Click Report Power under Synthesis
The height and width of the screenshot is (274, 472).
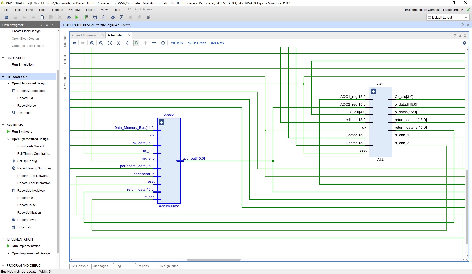[x=27, y=220]
